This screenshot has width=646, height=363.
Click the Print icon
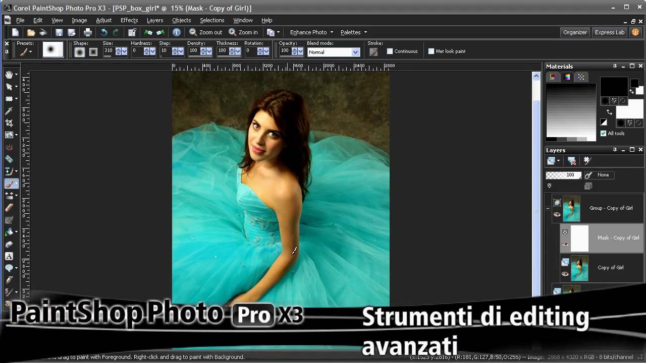88,32
